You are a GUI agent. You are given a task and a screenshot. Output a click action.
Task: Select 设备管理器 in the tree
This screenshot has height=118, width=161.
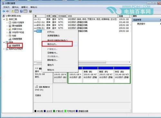coord(17,39)
